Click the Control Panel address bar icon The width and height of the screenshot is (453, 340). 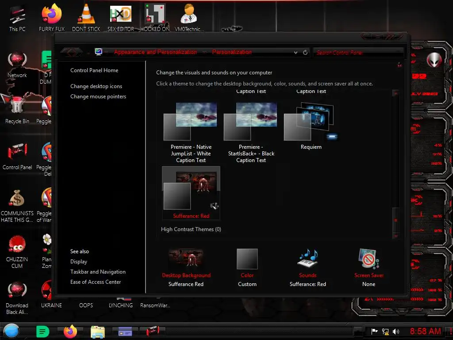99,52
